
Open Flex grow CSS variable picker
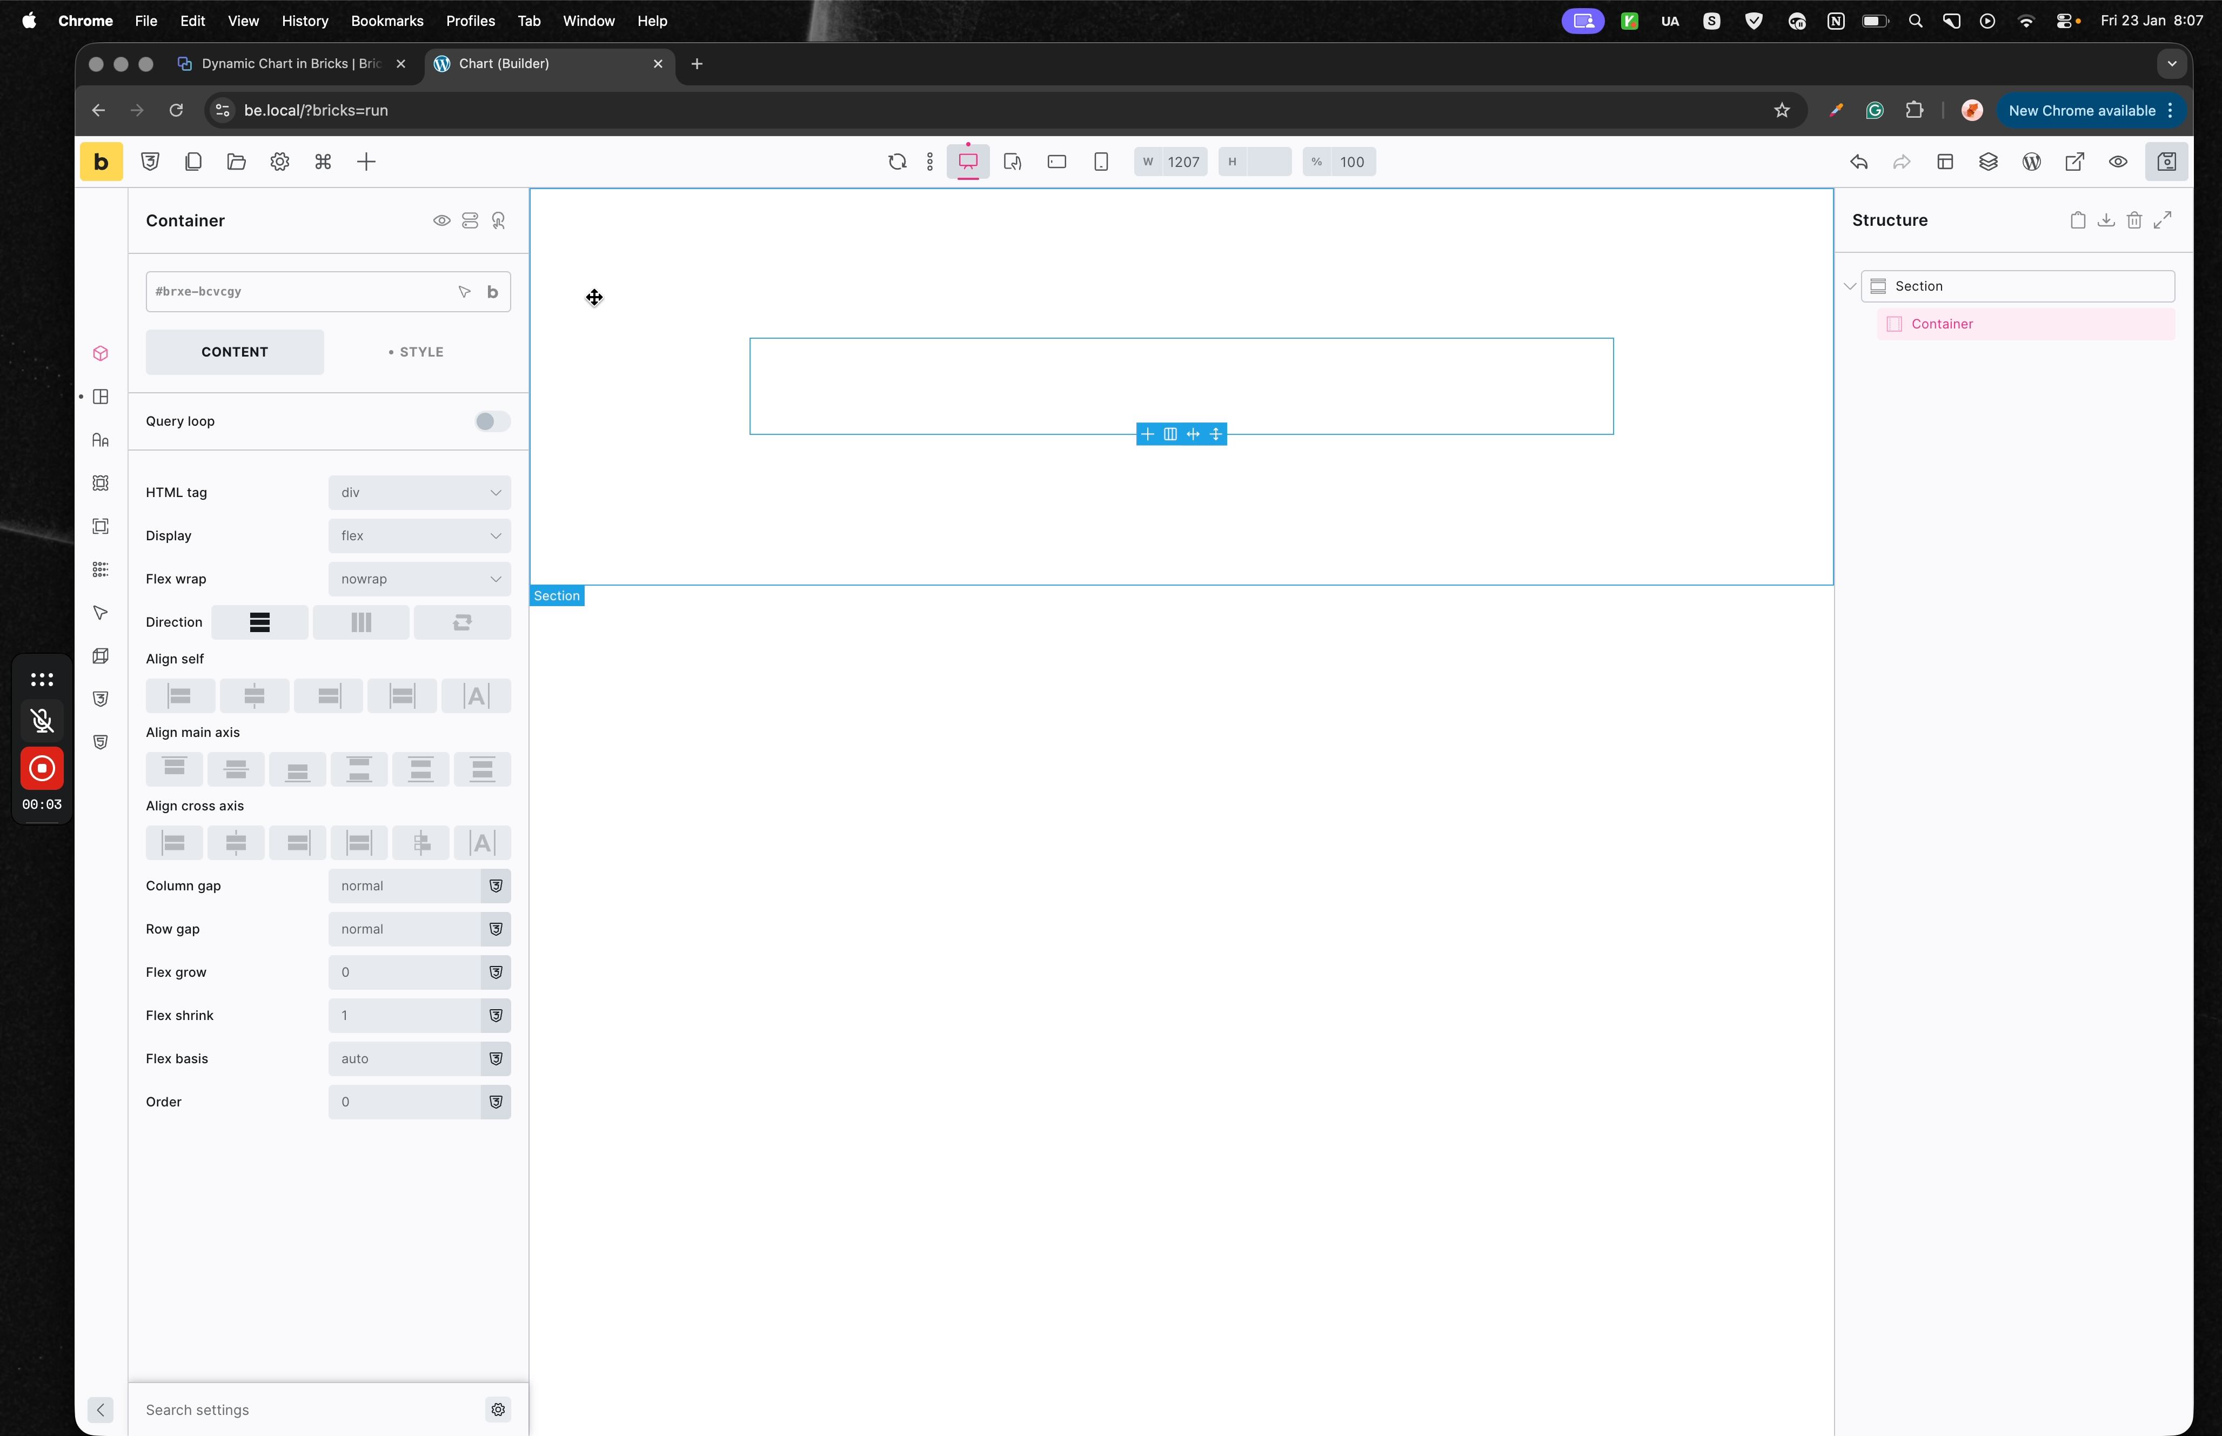pyautogui.click(x=496, y=972)
